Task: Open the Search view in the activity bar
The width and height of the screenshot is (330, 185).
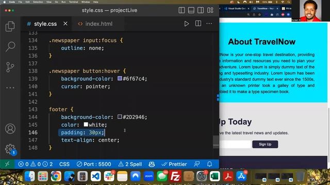Action: pyautogui.click(x=10, y=47)
